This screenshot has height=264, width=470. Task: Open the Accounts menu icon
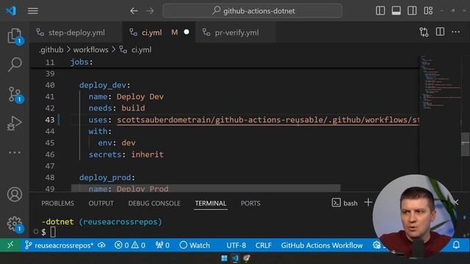coord(15,194)
